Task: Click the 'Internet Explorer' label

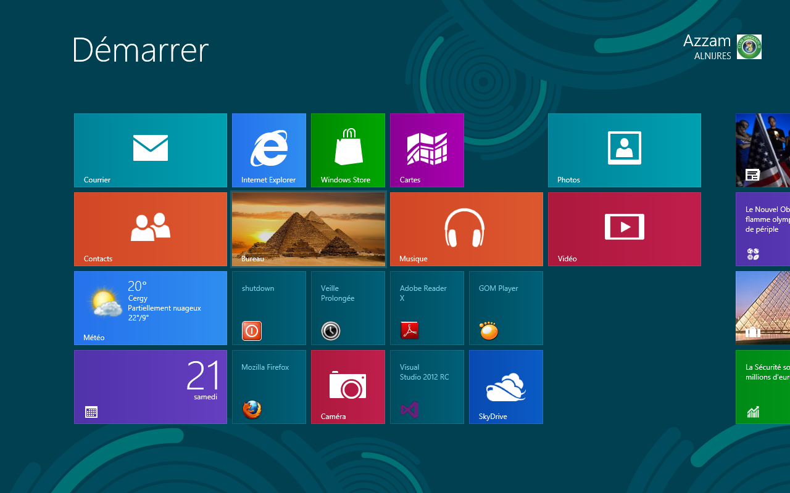Action: (x=268, y=180)
